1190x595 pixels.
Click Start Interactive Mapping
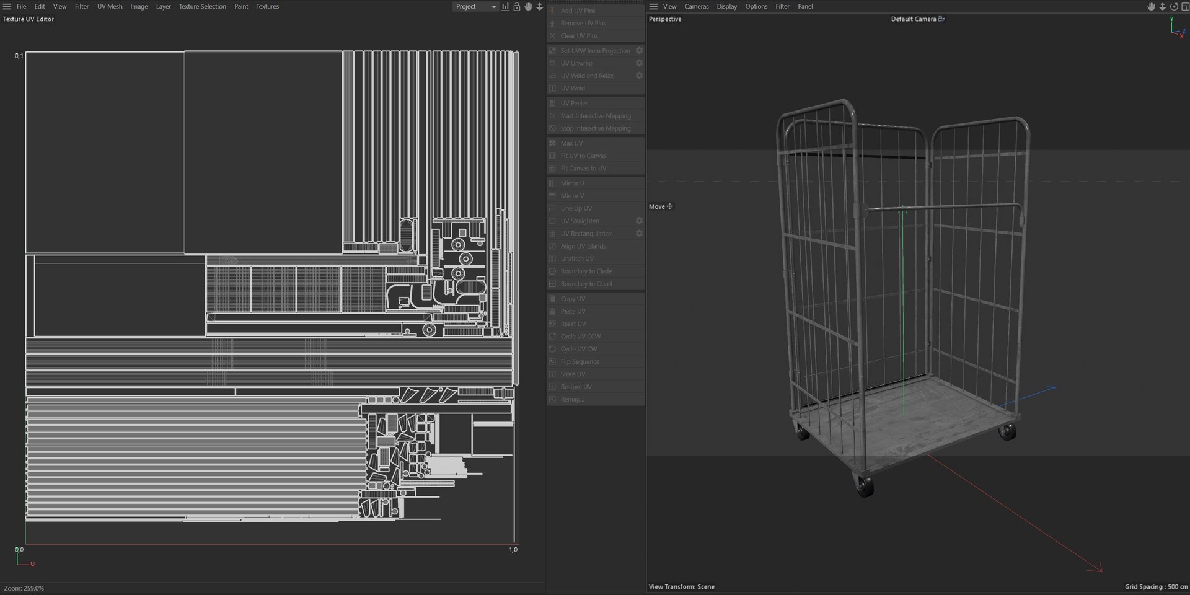(596, 116)
